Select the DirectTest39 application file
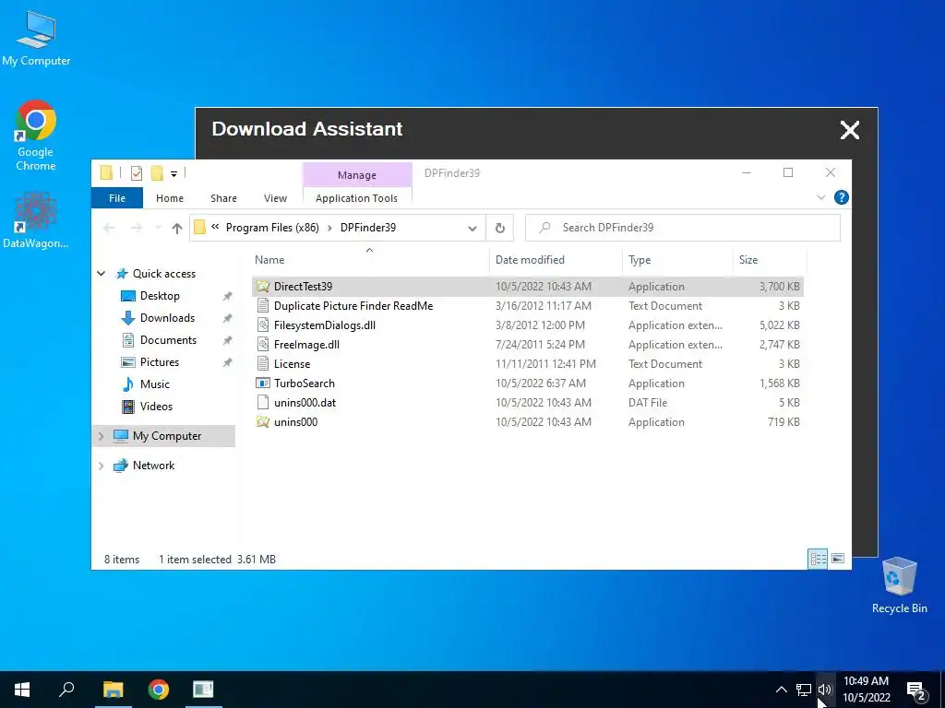945x708 pixels. point(527,287)
